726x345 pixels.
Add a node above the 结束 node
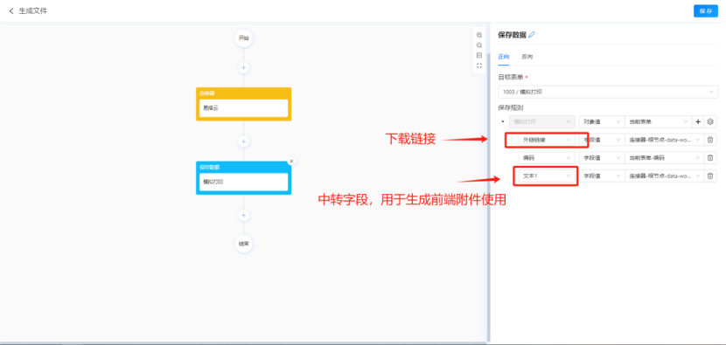243,215
